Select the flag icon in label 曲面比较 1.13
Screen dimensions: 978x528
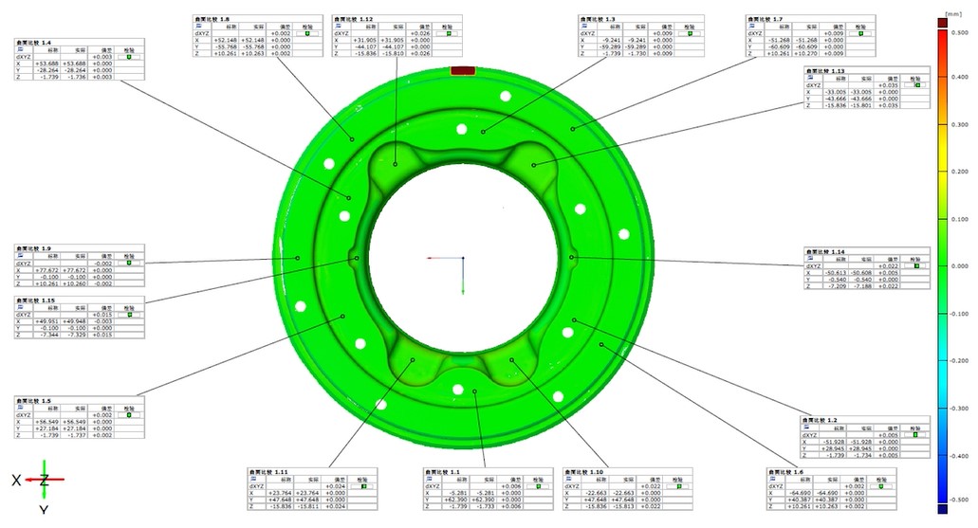tap(808, 78)
